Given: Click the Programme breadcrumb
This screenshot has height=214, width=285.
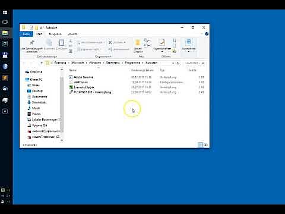Looking at the screenshot, I should tap(132, 63).
